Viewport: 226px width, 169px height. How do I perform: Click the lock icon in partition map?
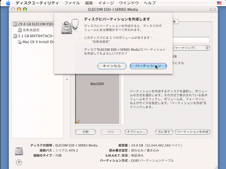point(78,122)
